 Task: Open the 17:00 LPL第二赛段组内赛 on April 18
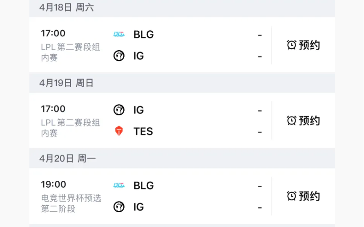click(70, 45)
